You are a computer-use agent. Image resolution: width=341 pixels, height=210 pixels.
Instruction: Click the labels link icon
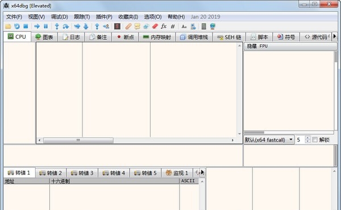click(x=146, y=27)
